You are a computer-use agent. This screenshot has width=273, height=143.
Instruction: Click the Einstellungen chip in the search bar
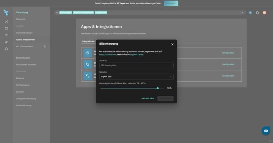point(66,13)
